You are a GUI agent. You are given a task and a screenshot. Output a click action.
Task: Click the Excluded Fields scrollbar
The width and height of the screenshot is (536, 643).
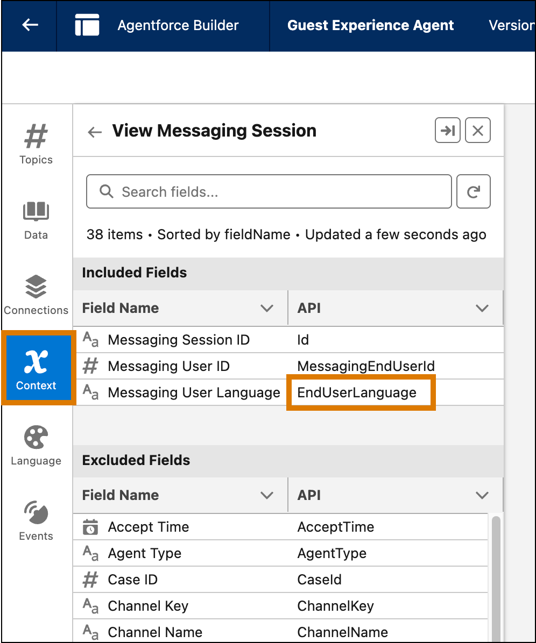pyautogui.click(x=496, y=578)
